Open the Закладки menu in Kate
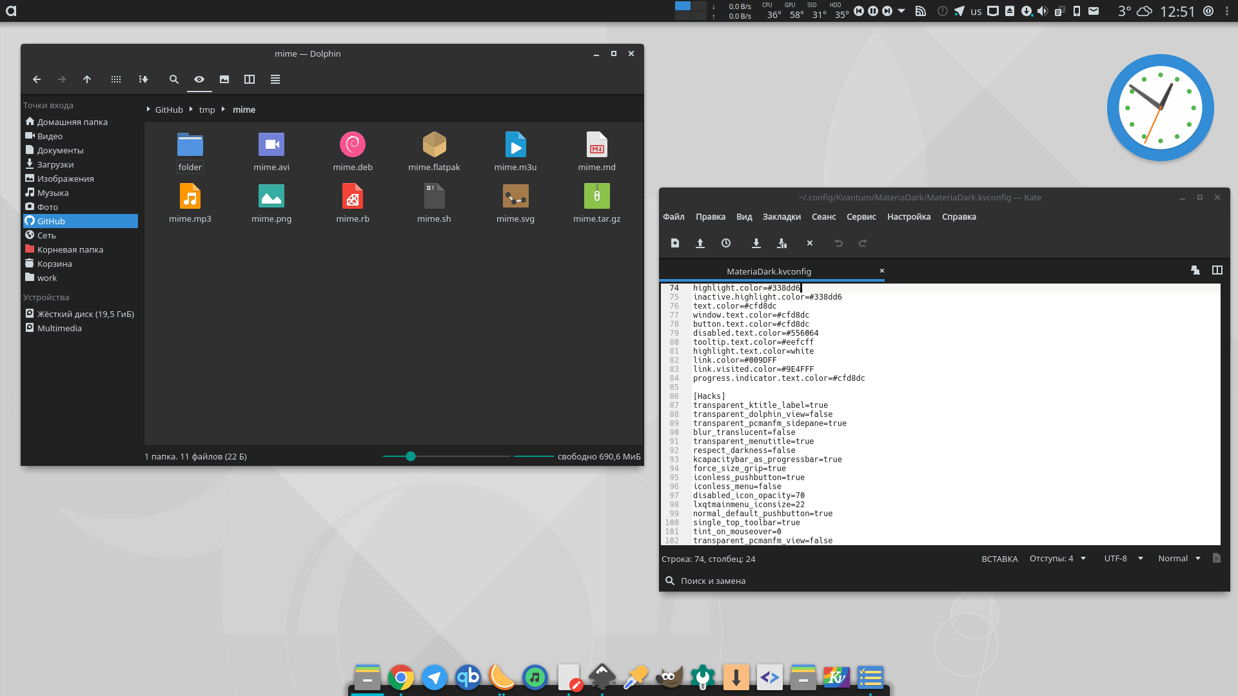This screenshot has width=1238, height=696. 781,217
